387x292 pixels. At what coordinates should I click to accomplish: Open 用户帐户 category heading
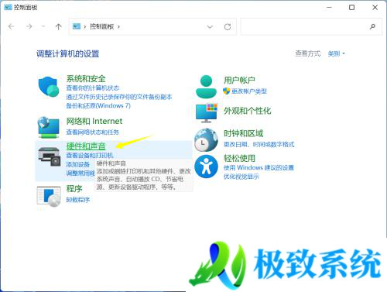pos(239,81)
